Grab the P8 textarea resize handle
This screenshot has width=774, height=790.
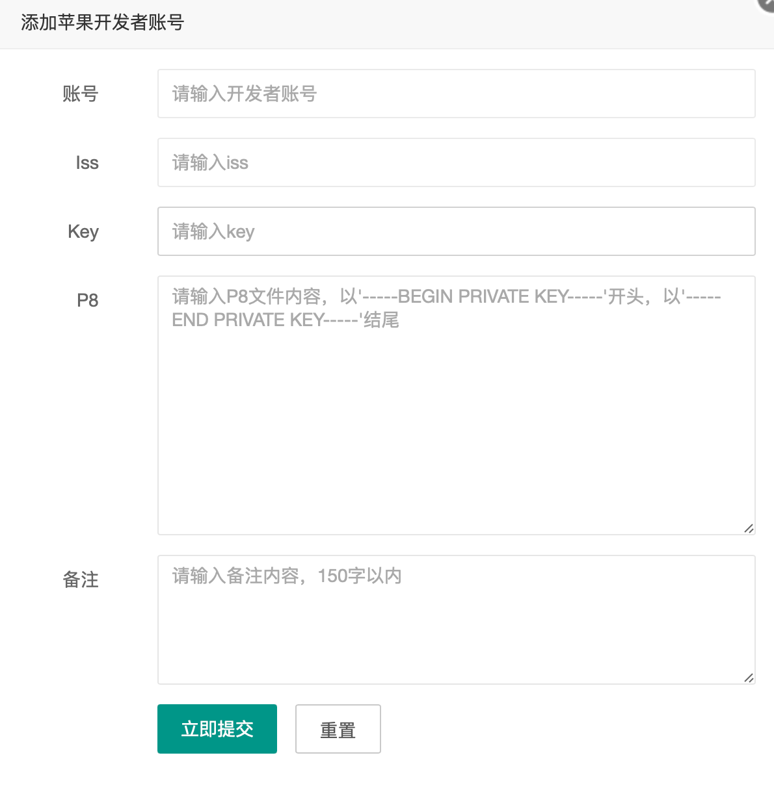(x=749, y=528)
